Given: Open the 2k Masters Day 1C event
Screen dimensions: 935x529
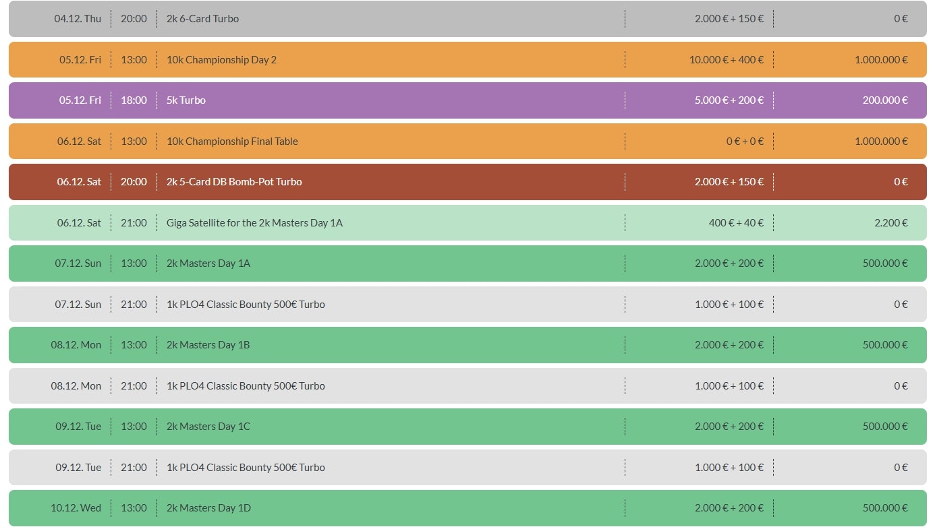Looking at the screenshot, I should click(208, 427).
